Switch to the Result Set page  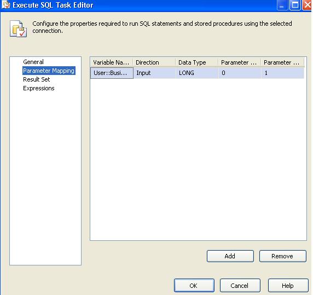coord(36,79)
